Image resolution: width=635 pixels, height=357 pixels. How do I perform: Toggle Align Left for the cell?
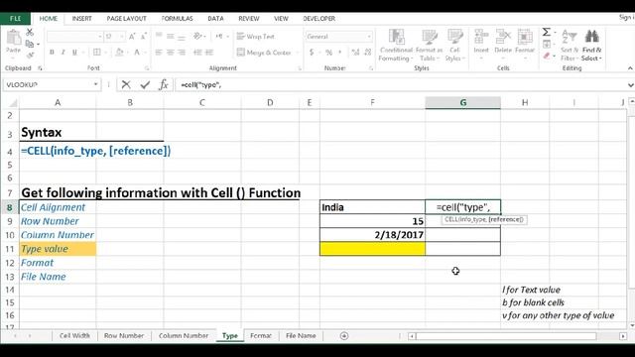point(159,53)
